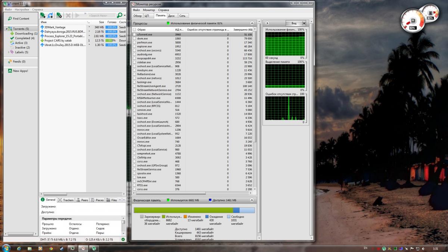Sort torrents by Имя column header
This screenshot has height=252, width=448.
(x=63, y=22)
